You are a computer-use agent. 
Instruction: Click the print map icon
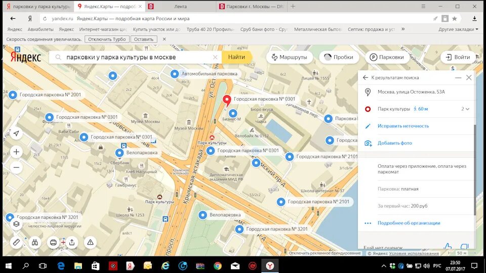(53, 242)
